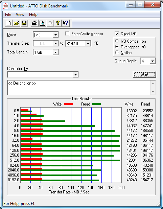Click the Description scrollbar up arrow
This screenshot has height=209, width=163.
point(153,84)
